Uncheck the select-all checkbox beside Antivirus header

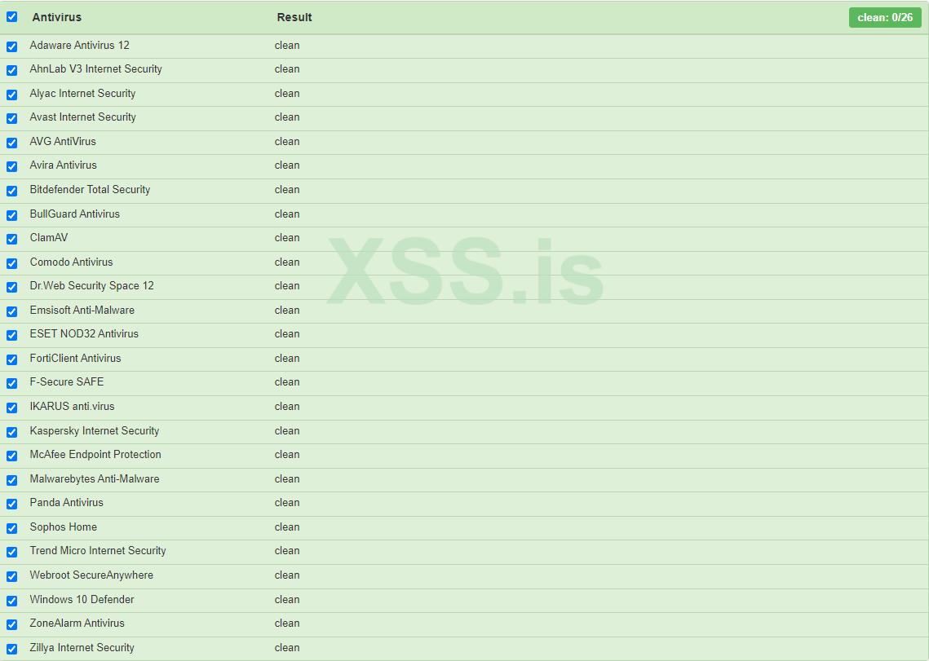point(11,17)
